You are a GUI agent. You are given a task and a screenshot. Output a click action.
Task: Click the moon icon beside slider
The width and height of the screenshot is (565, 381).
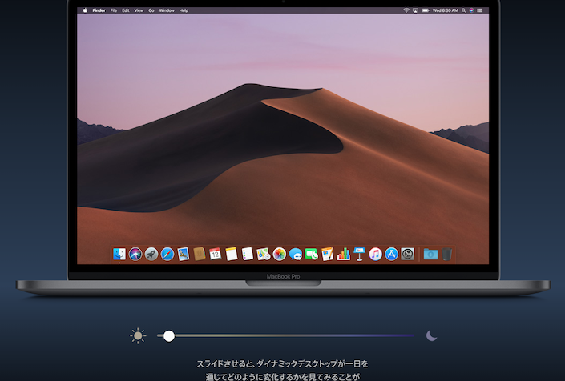point(431,335)
